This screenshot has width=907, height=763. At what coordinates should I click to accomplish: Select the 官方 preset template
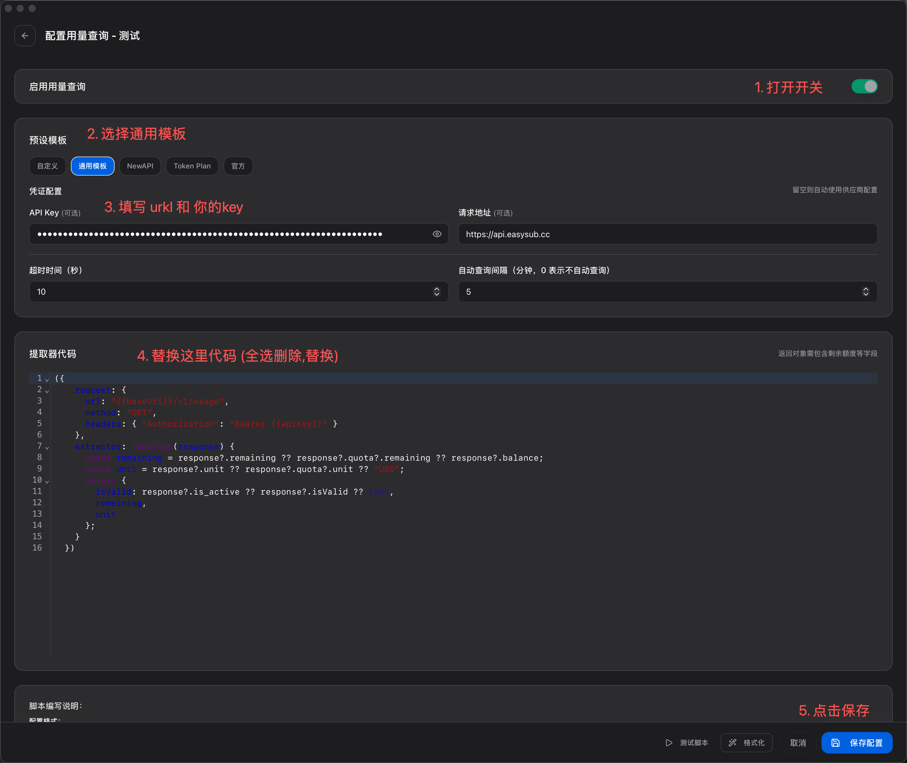[x=238, y=166]
